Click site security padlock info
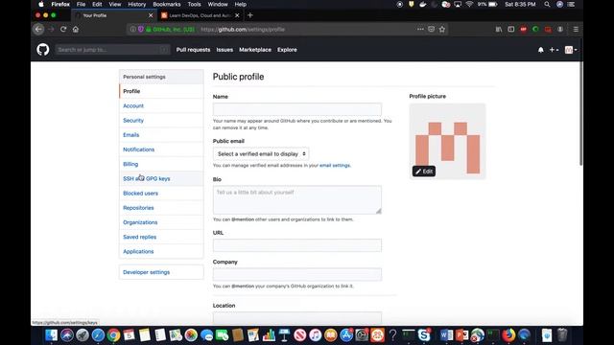This screenshot has height=345, width=614. coord(149,30)
